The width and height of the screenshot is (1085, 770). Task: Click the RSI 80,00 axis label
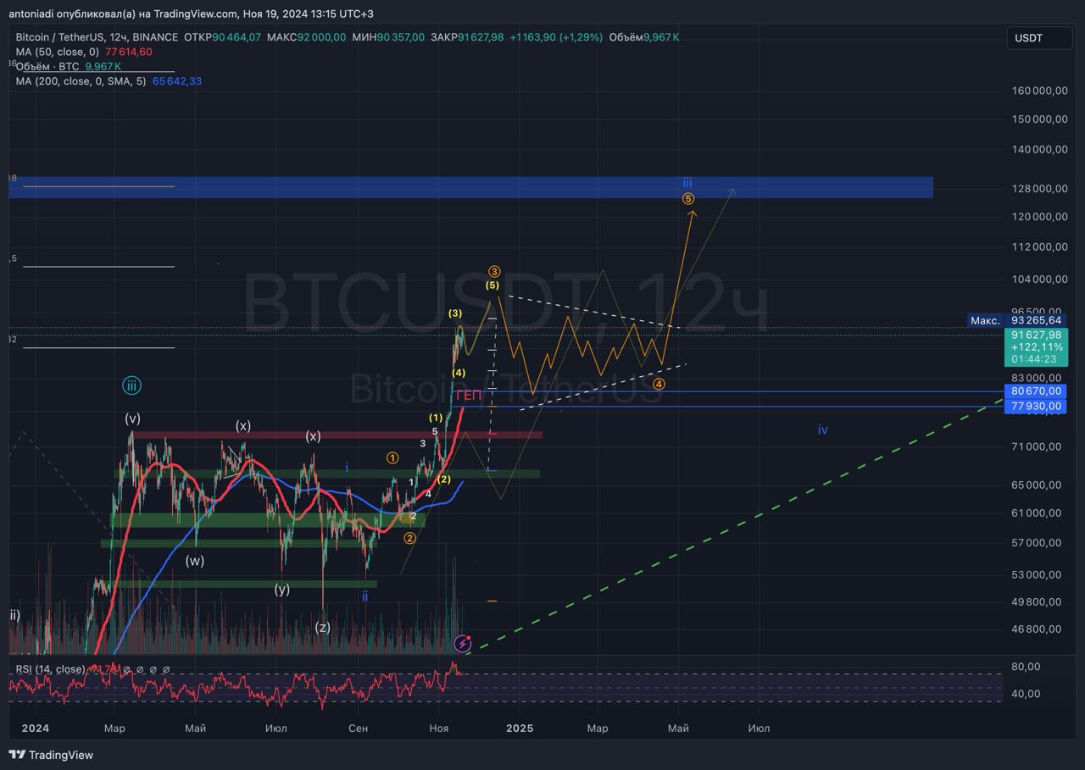point(1027,667)
